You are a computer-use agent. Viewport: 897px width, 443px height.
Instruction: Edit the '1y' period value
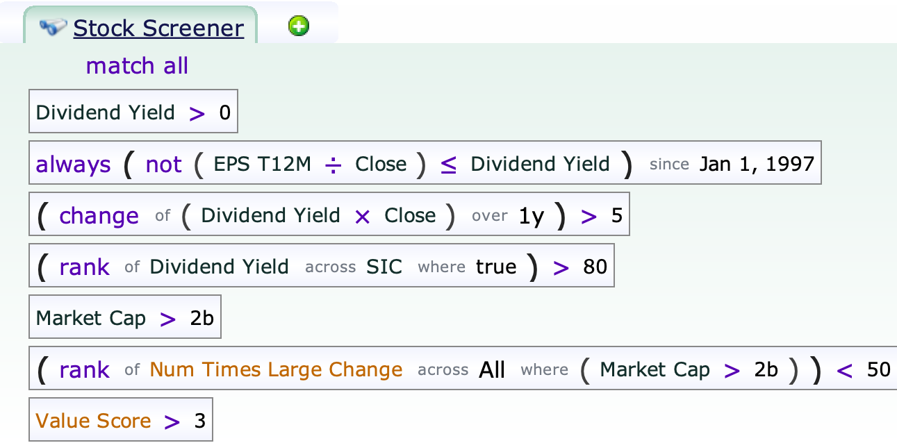pos(532,216)
